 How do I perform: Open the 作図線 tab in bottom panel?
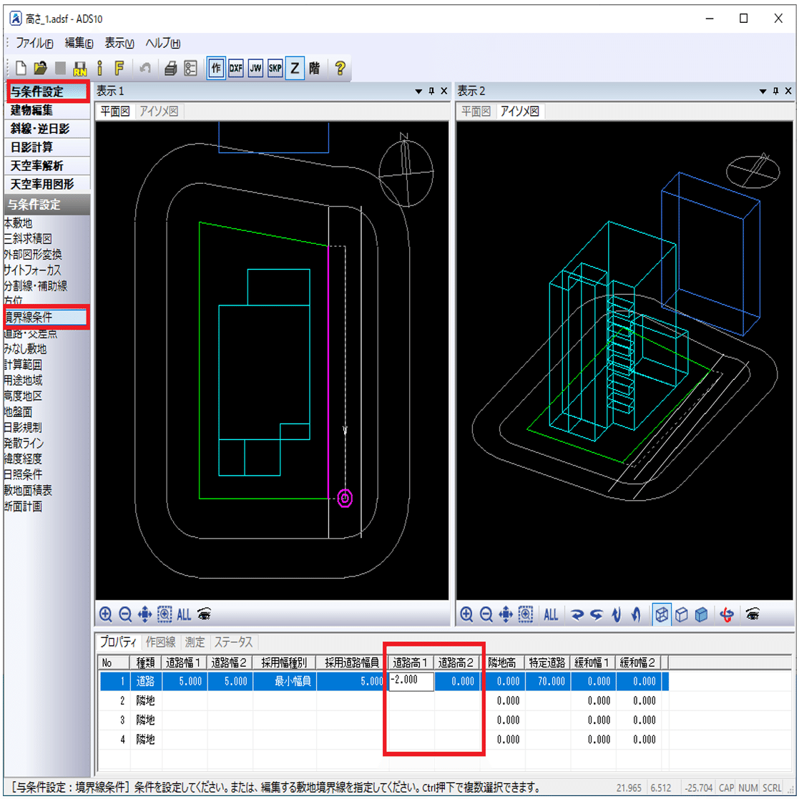tap(160, 642)
